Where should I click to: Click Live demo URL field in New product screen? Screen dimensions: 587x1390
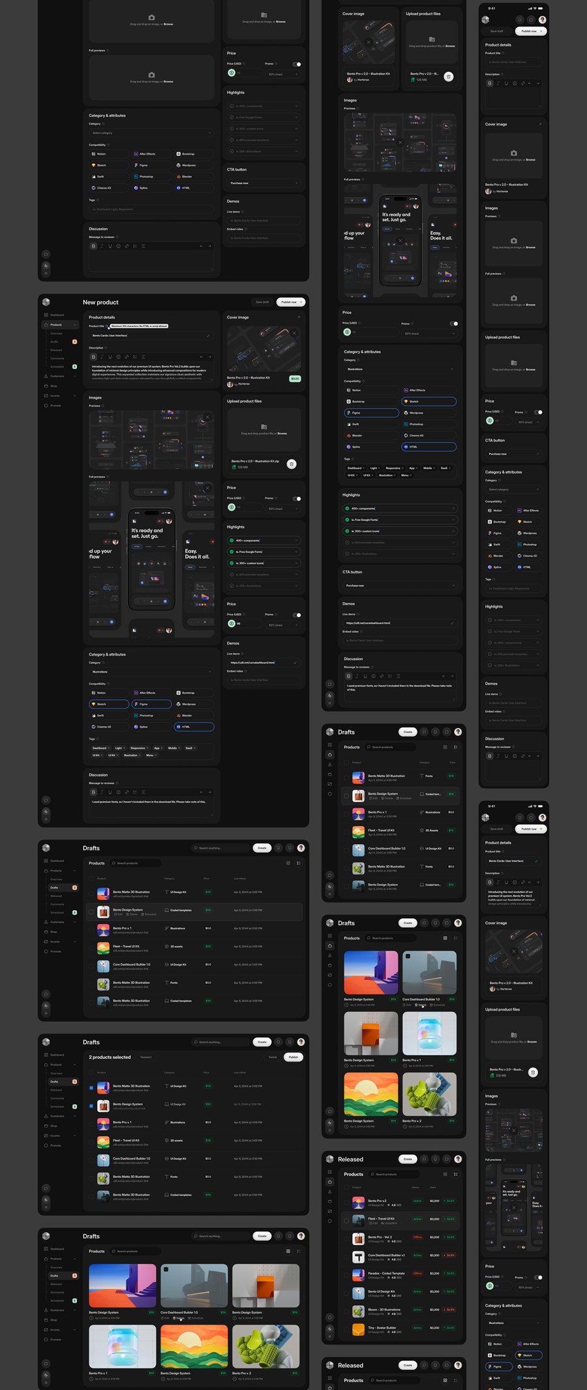pyautogui.click(x=261, y=663)
